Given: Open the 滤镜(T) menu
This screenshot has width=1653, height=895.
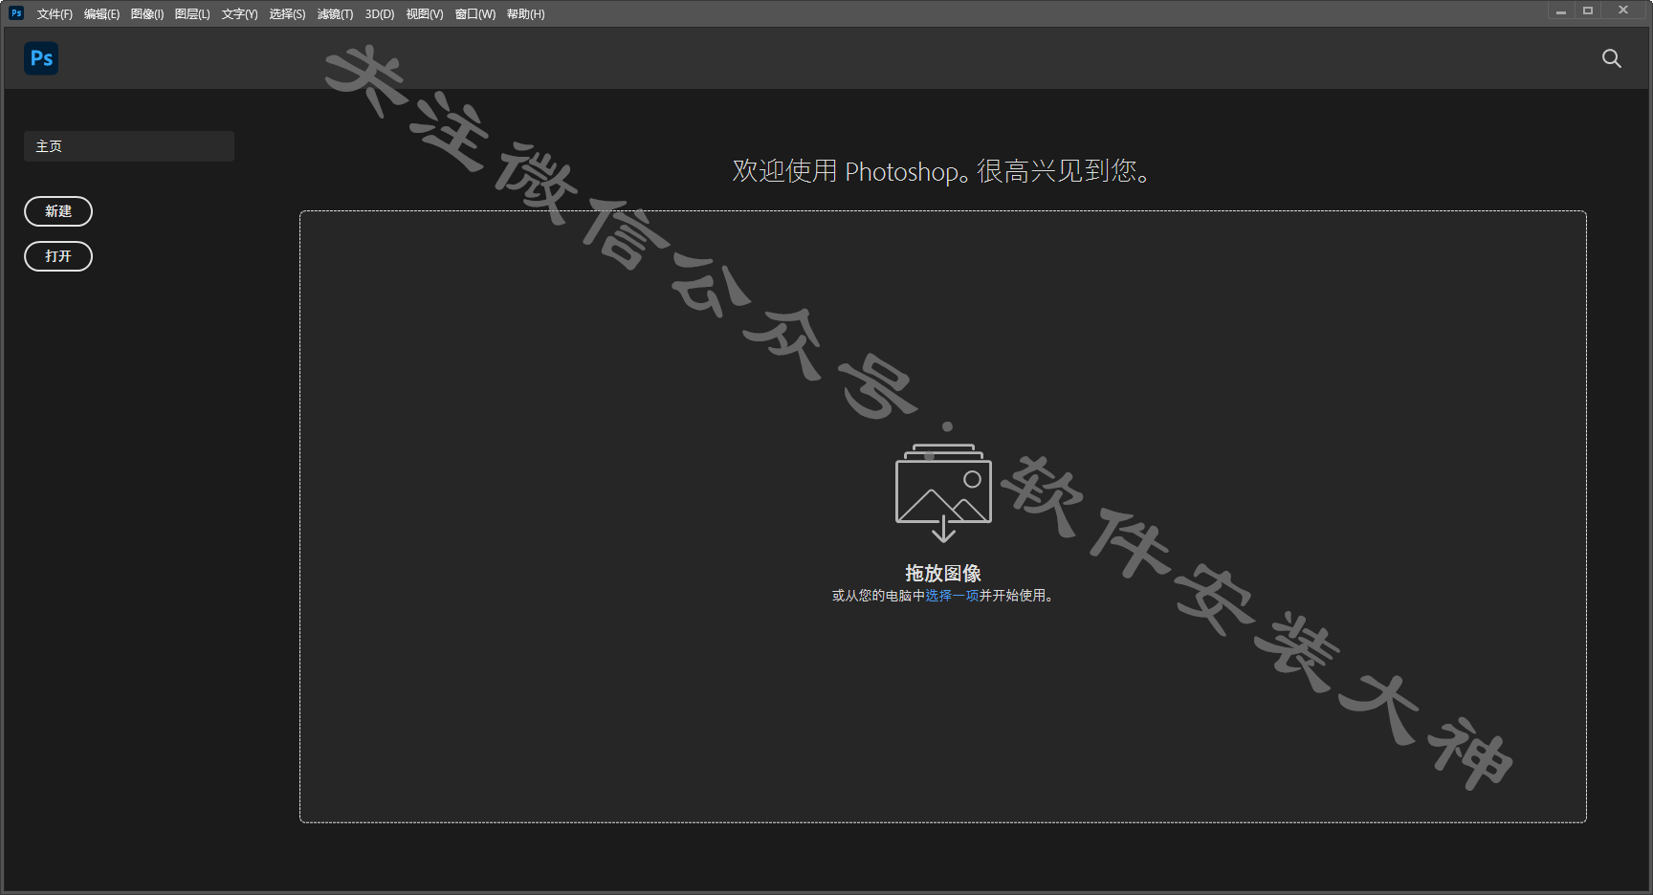Looking at the screenshot, I should (x=335, y=14).
